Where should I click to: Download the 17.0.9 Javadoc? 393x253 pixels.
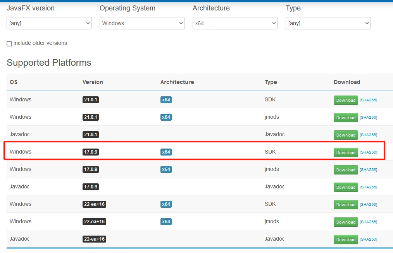[346, 187]
